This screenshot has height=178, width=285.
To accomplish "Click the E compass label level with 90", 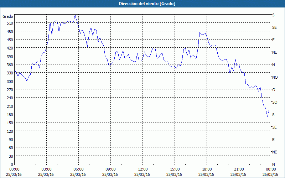I will coord(273,140).
